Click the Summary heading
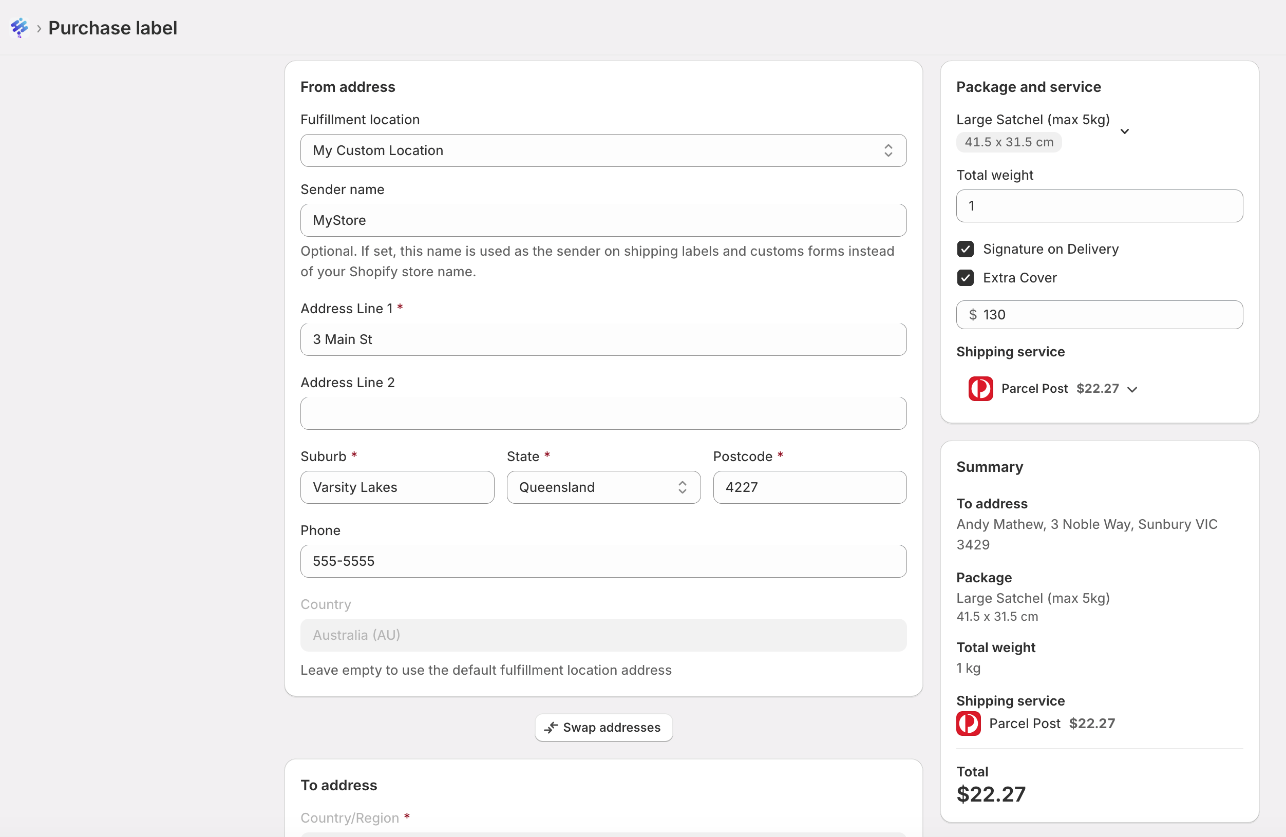1286x837 pixels. 989,467
